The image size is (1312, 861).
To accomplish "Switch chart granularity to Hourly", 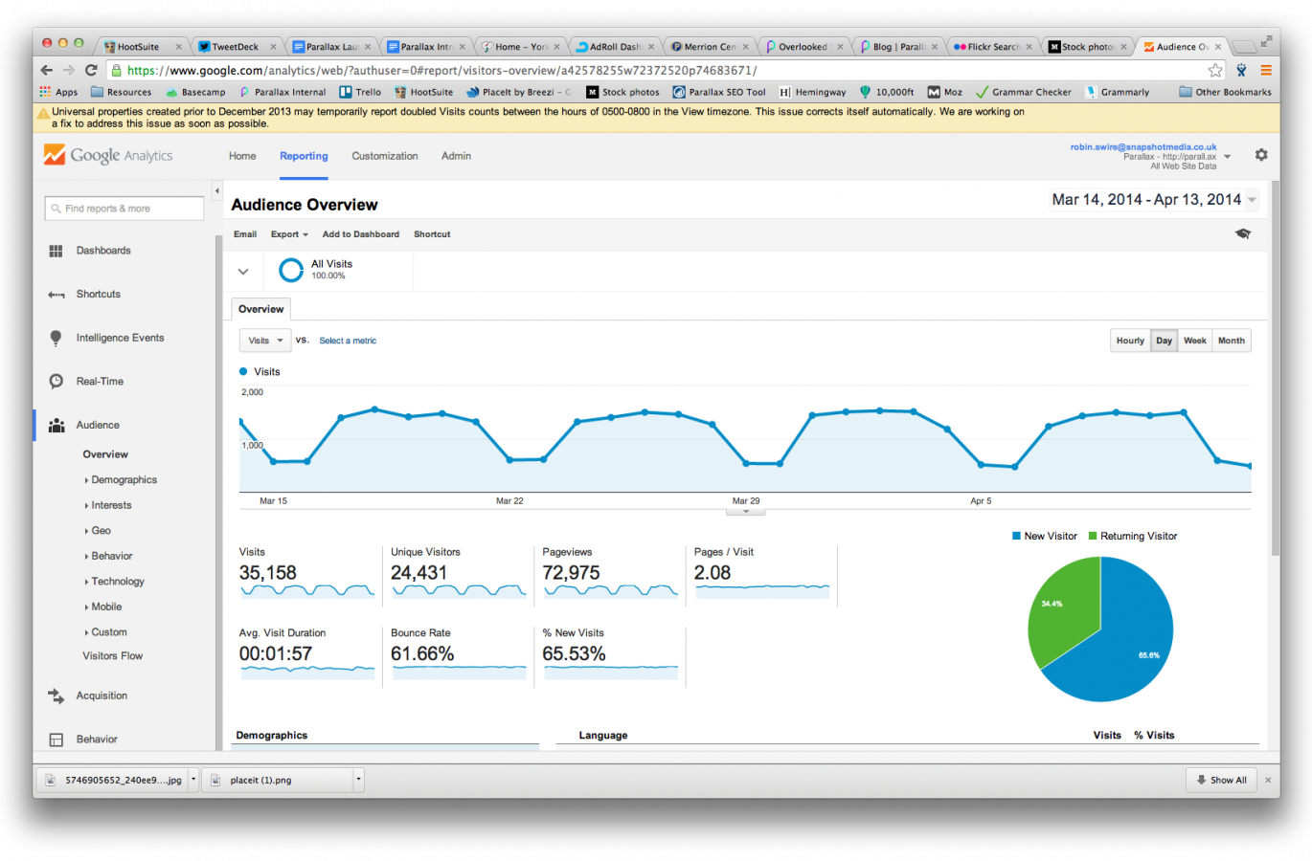I will point(1130,341).
